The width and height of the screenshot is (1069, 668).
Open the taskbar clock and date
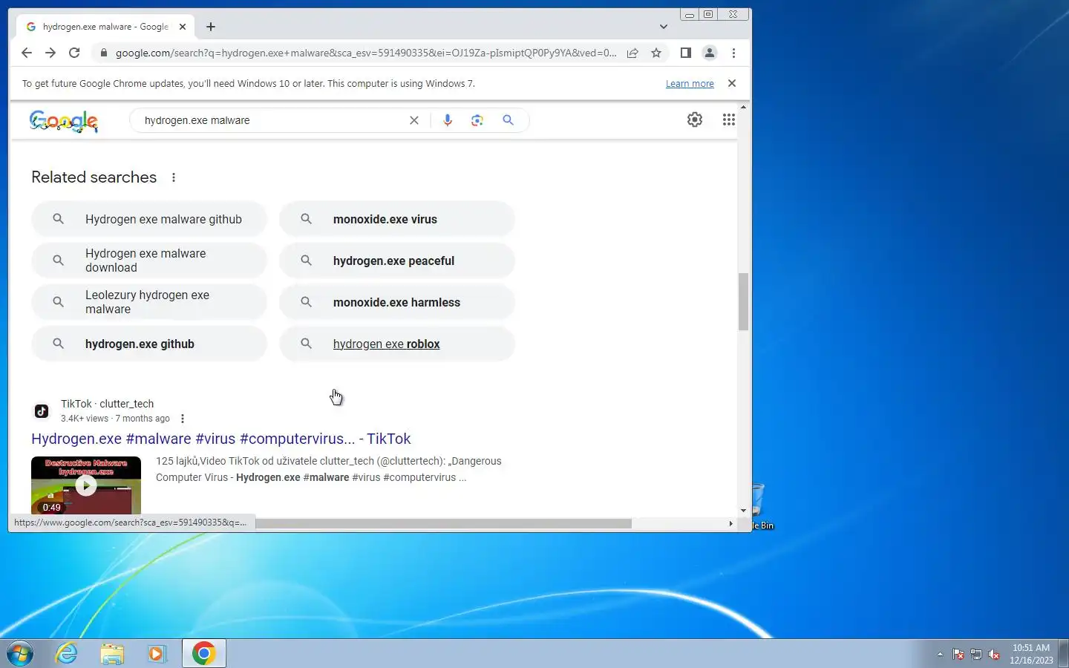coord(1031,654)
